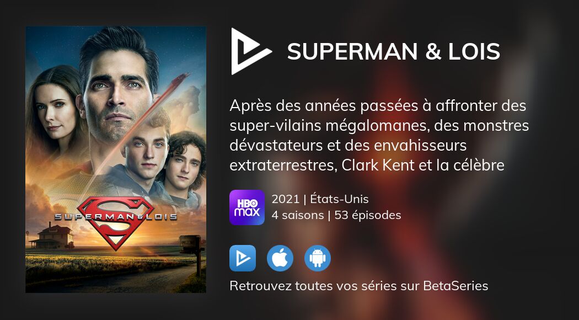Select the Android robot app icon
This screenshot has width=579, height=320.
pyautogui.click(x=318, y=258)
